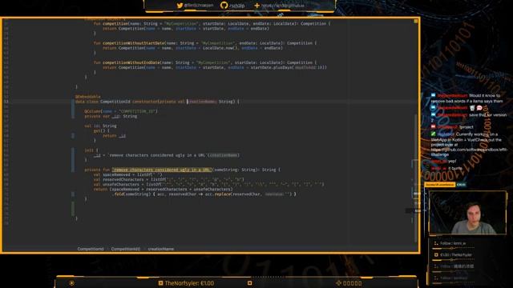The width and height of the screenshot is (513, 288).
Task: Click the 'private var _id: String' declaration
Action: 111,116
